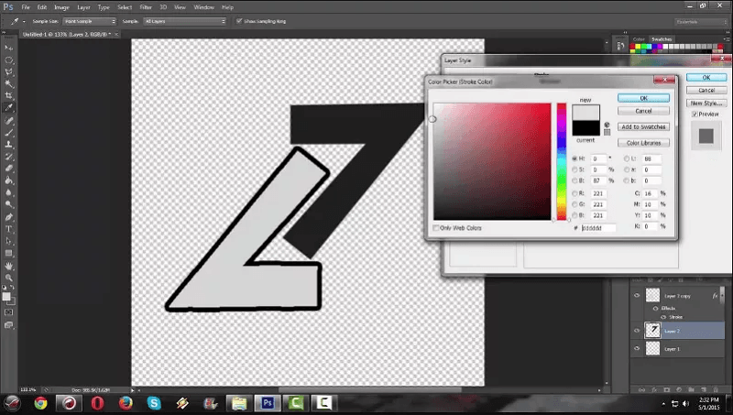Click Cancel in the Color Picker dialog
This screenshot has width=733, height=415.
644,111
